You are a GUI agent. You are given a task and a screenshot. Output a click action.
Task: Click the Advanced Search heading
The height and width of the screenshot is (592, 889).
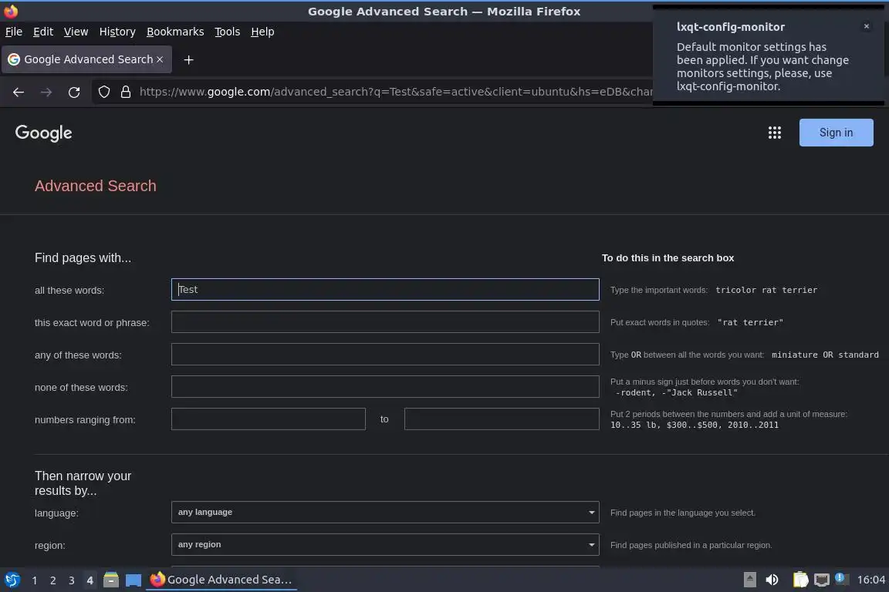[95, 186]
